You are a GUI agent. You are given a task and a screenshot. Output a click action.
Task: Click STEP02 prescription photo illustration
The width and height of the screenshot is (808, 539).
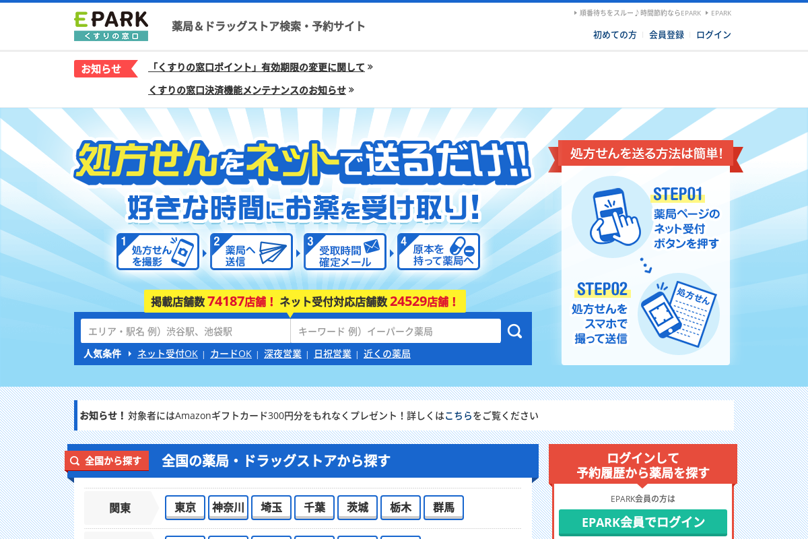click(679, 314)
